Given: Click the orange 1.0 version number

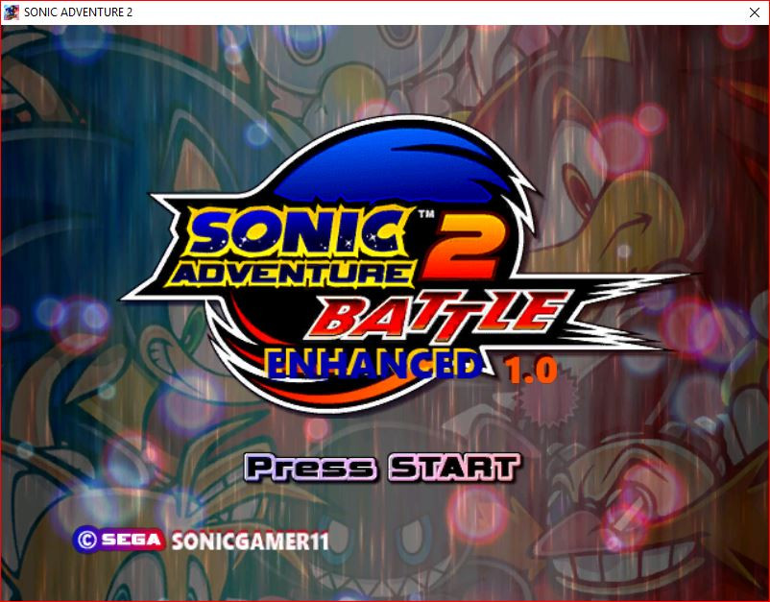Looking at the screenshot, I should [x=532, y=371].
